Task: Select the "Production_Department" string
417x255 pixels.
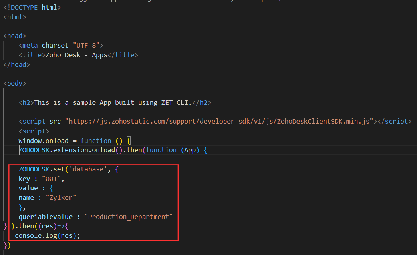Action: (x=129, y=217)
